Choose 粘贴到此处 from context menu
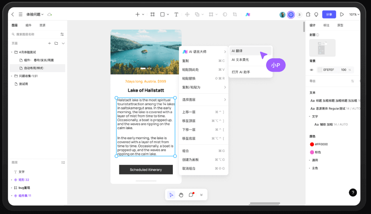 tap(204, 70)
